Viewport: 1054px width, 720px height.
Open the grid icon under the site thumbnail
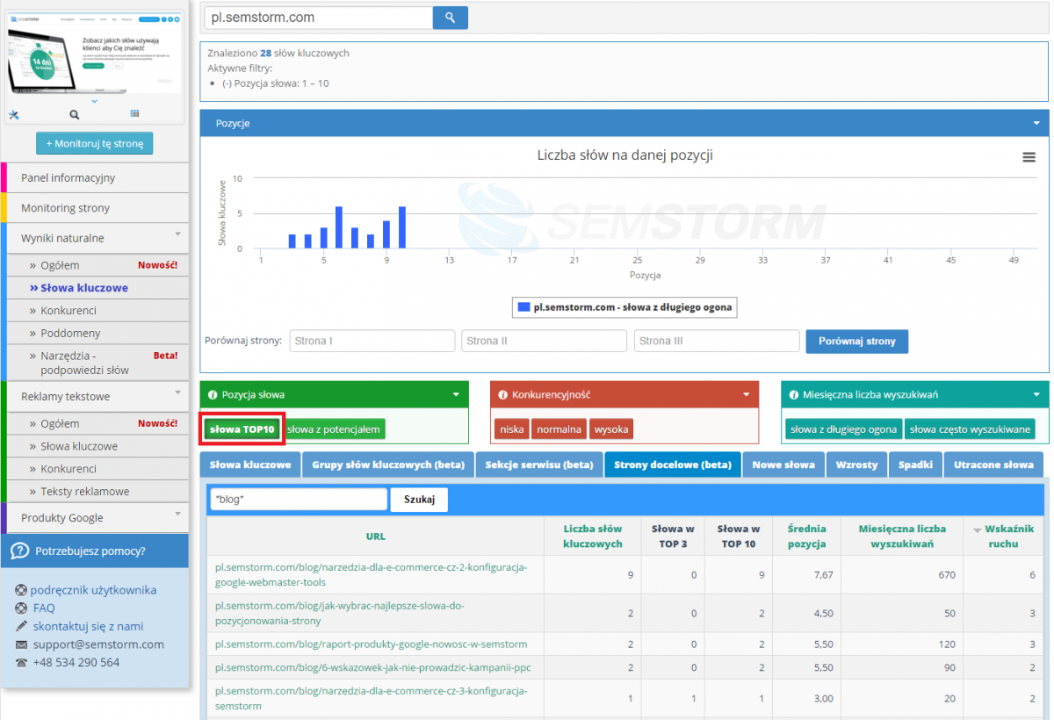(x=134, y=114)
